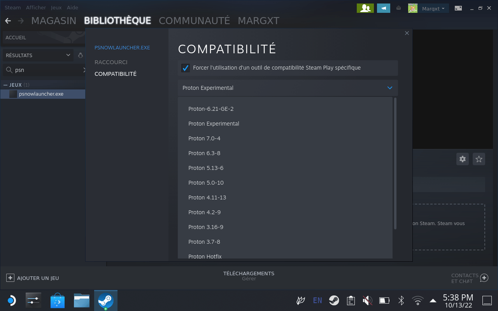Screen dimensions: 498x311
Task: Click the battery tray icon
Action: pyautogui.click(x=384, y=301)
